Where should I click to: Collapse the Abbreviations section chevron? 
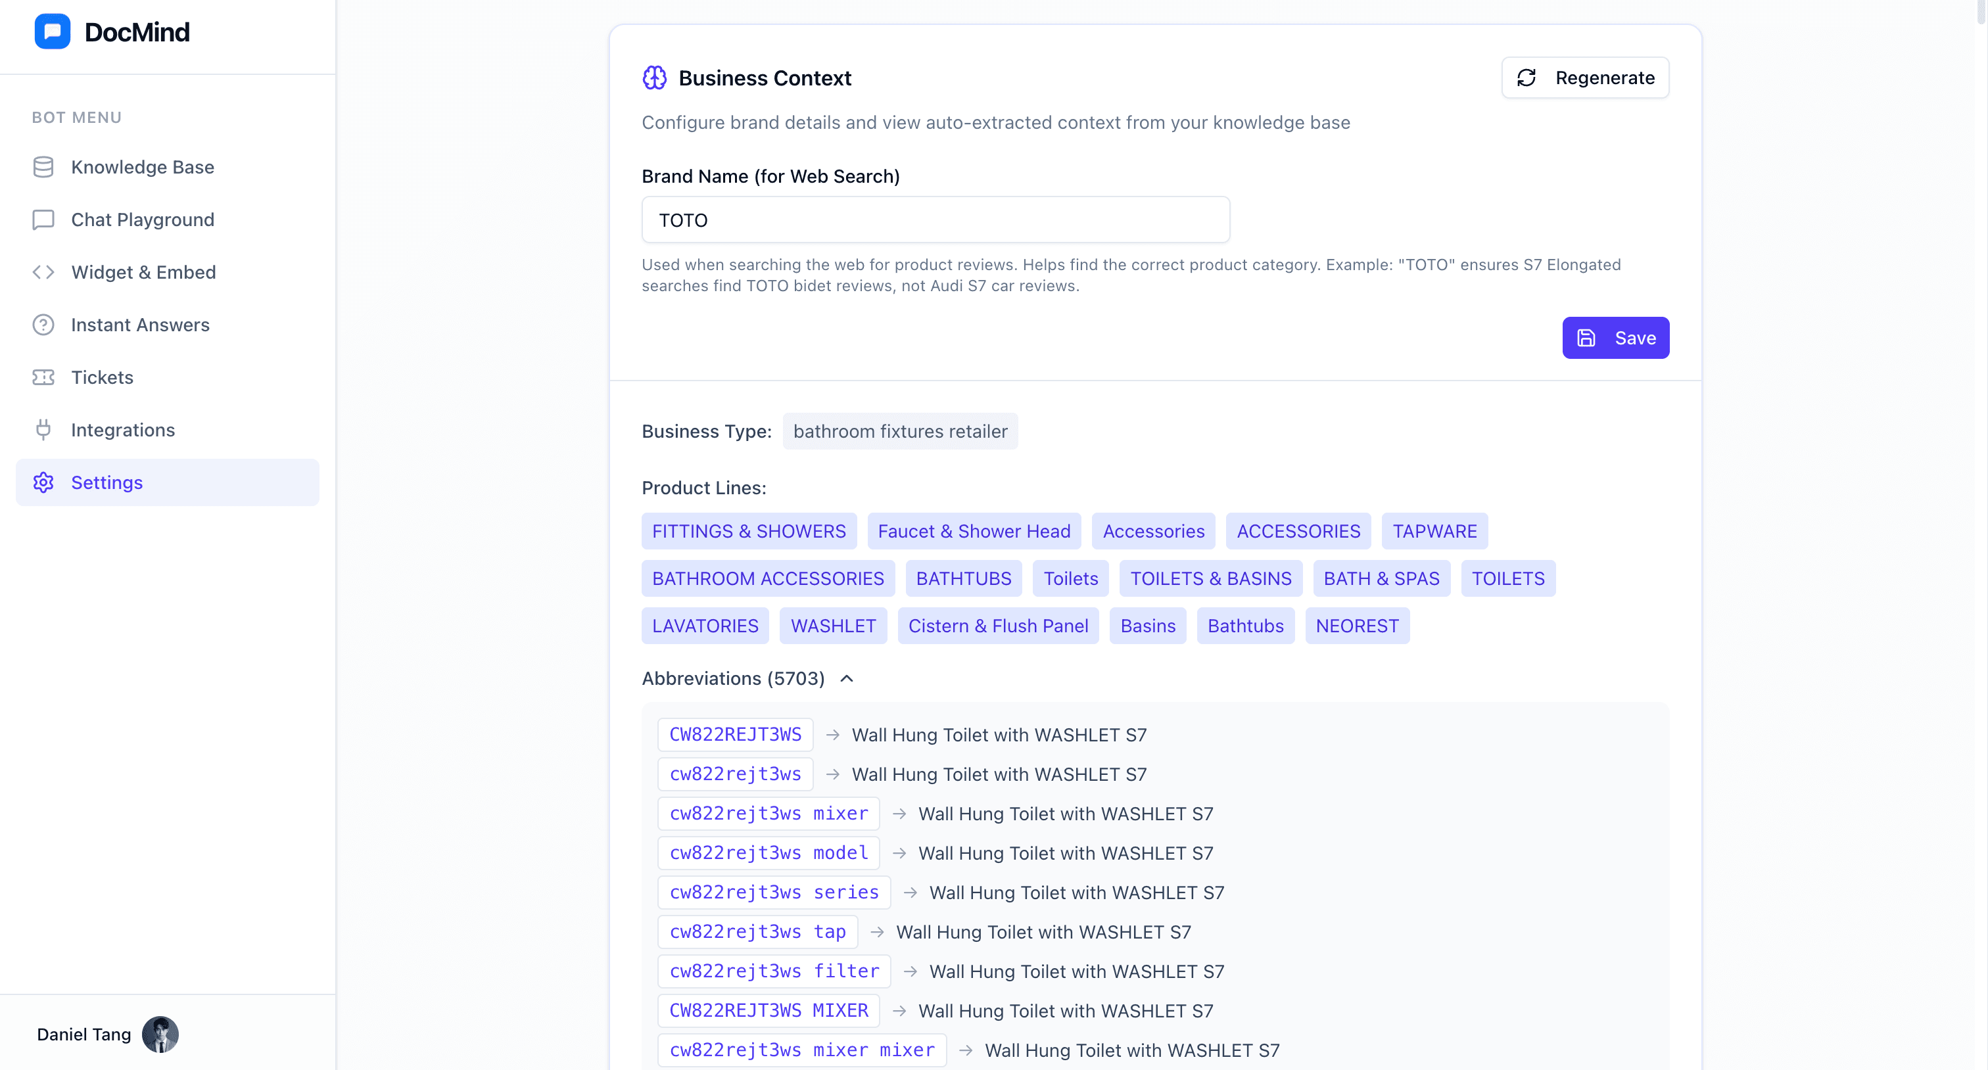coord(847,678)
